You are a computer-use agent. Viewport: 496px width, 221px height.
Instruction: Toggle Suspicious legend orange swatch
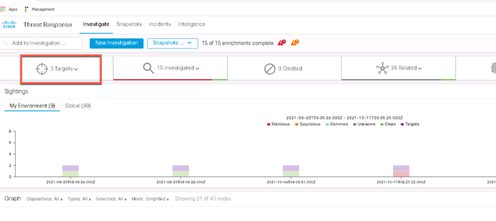click(x=297, y=124)
